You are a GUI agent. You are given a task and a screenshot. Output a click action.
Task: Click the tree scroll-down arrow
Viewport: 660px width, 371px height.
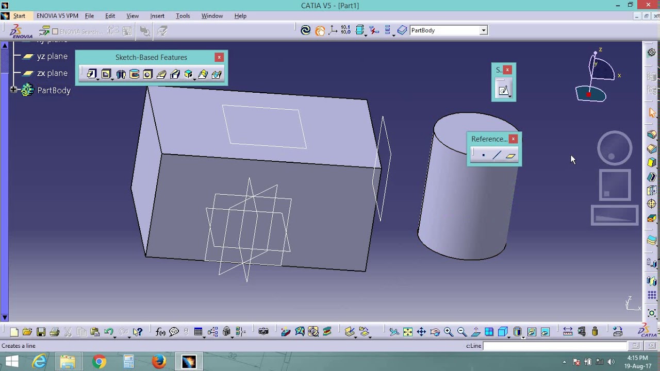pyautogui.click(x=5, y=317)
